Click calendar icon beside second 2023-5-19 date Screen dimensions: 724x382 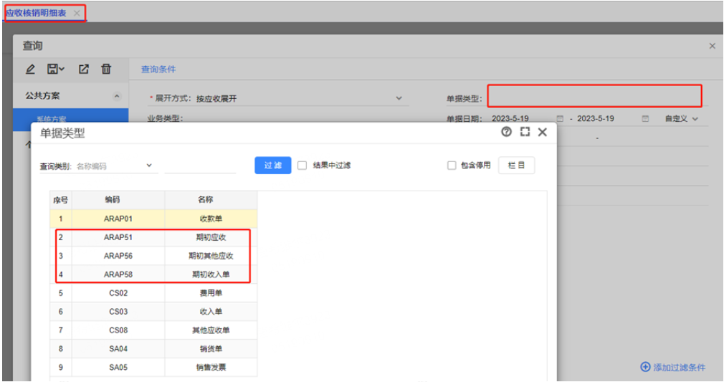tap(645, 119)
